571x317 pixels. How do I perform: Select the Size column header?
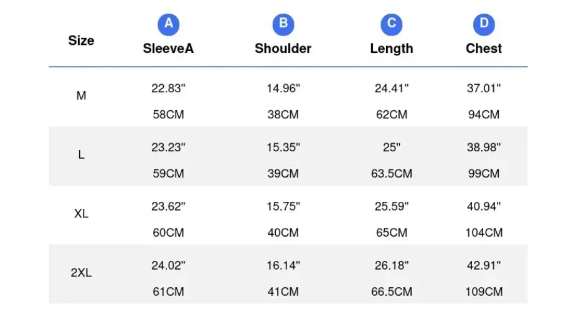[81, 40]
